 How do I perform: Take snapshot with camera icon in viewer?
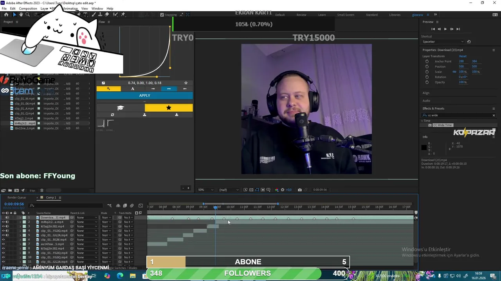pos(300,190)
